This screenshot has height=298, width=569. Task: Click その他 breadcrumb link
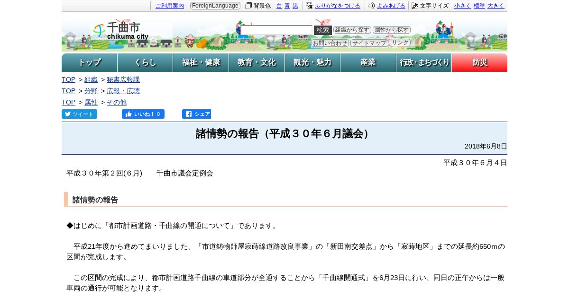pyautogui.click(x=117, y=102)
